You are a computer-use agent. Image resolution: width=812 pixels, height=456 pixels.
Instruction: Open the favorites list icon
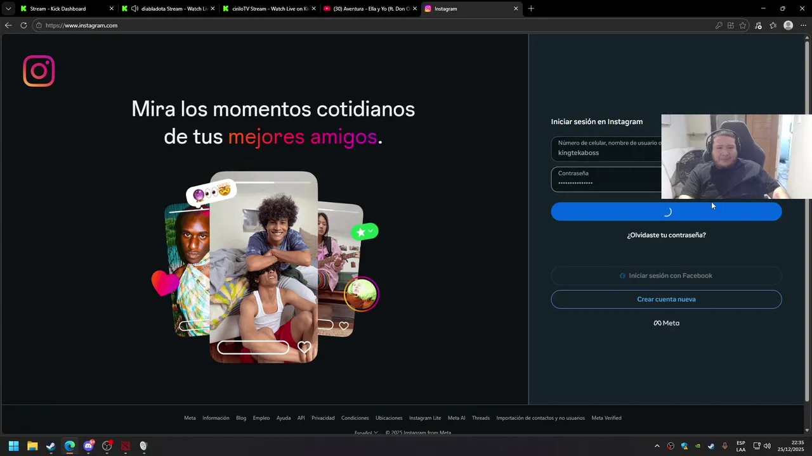pos(773,25)
